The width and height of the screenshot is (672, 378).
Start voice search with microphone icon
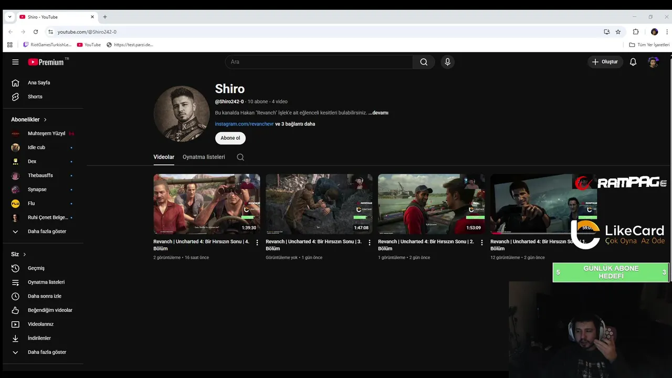pos(447,62)
